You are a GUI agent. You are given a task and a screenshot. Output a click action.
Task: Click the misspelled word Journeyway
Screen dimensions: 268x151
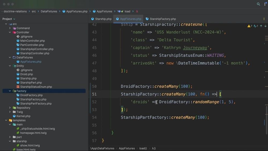click(x=195, y=48)
